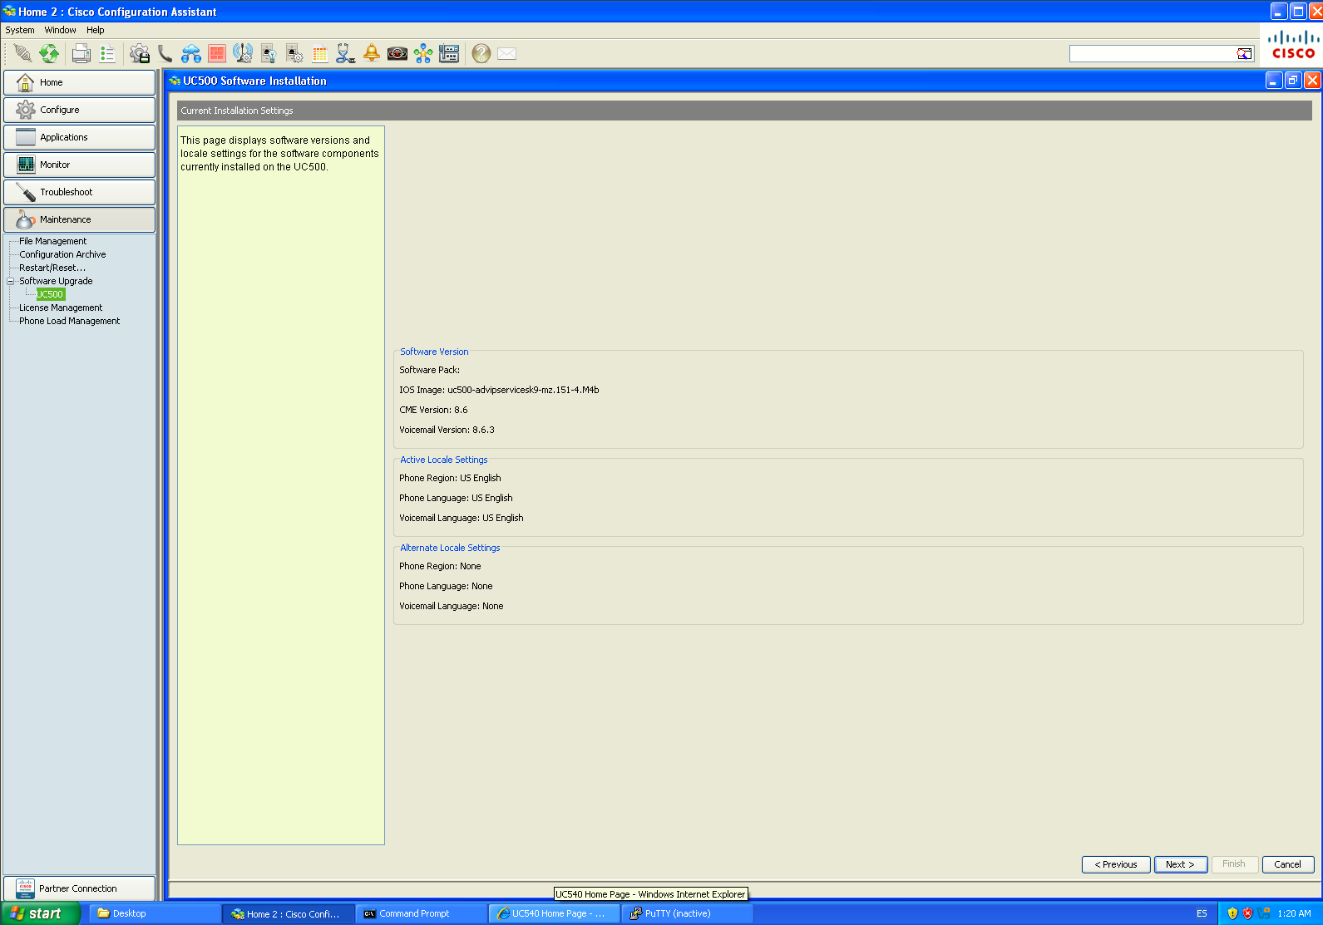Restore the UC500 Software Installation window
Image resolution: width=1323 pixels, height=925 pixels.
1293,81
